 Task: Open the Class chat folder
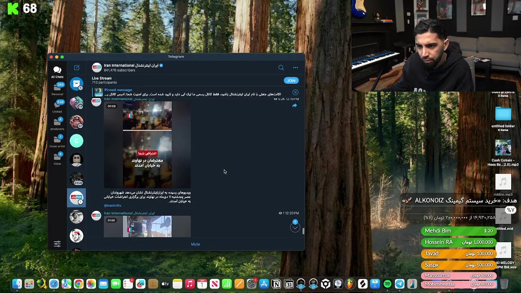(x=57, y=159)
